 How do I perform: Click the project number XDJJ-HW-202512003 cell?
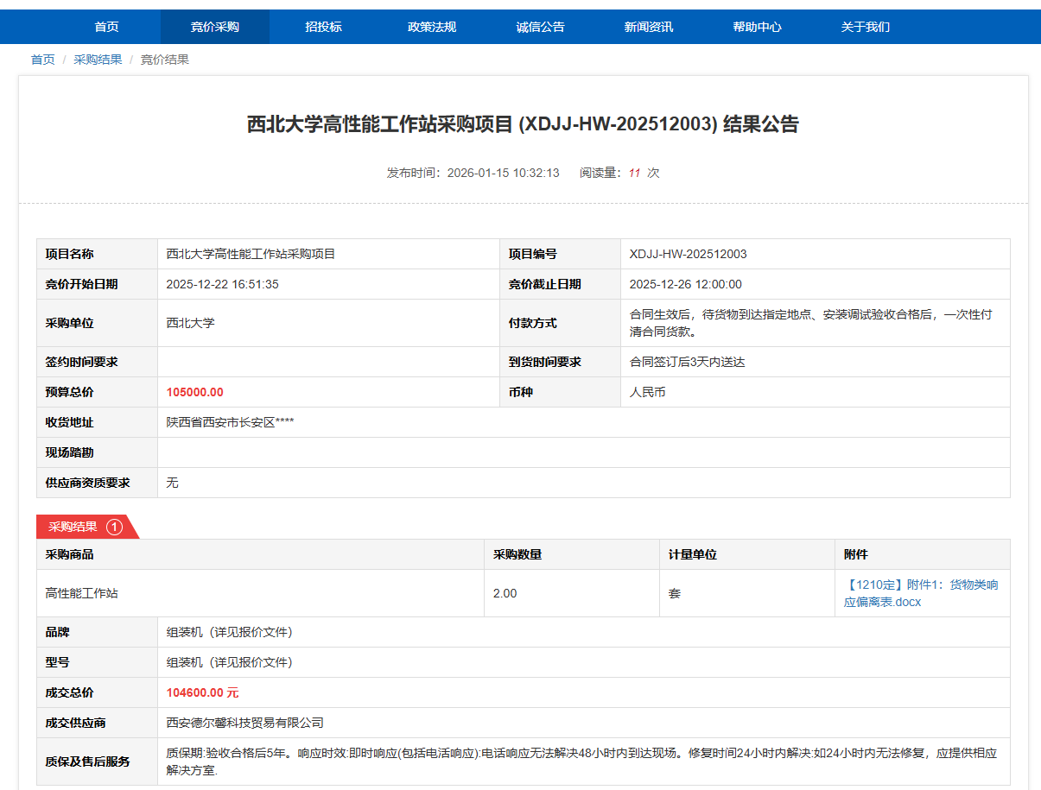coord(688,254)
